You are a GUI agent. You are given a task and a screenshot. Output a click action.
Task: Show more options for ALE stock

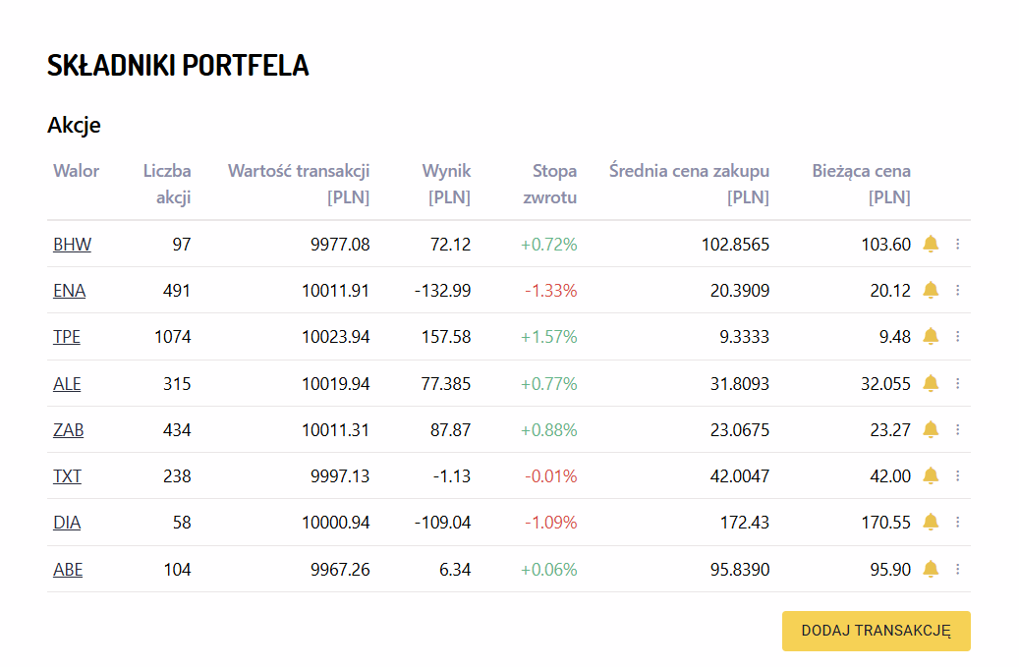[958, 383]
